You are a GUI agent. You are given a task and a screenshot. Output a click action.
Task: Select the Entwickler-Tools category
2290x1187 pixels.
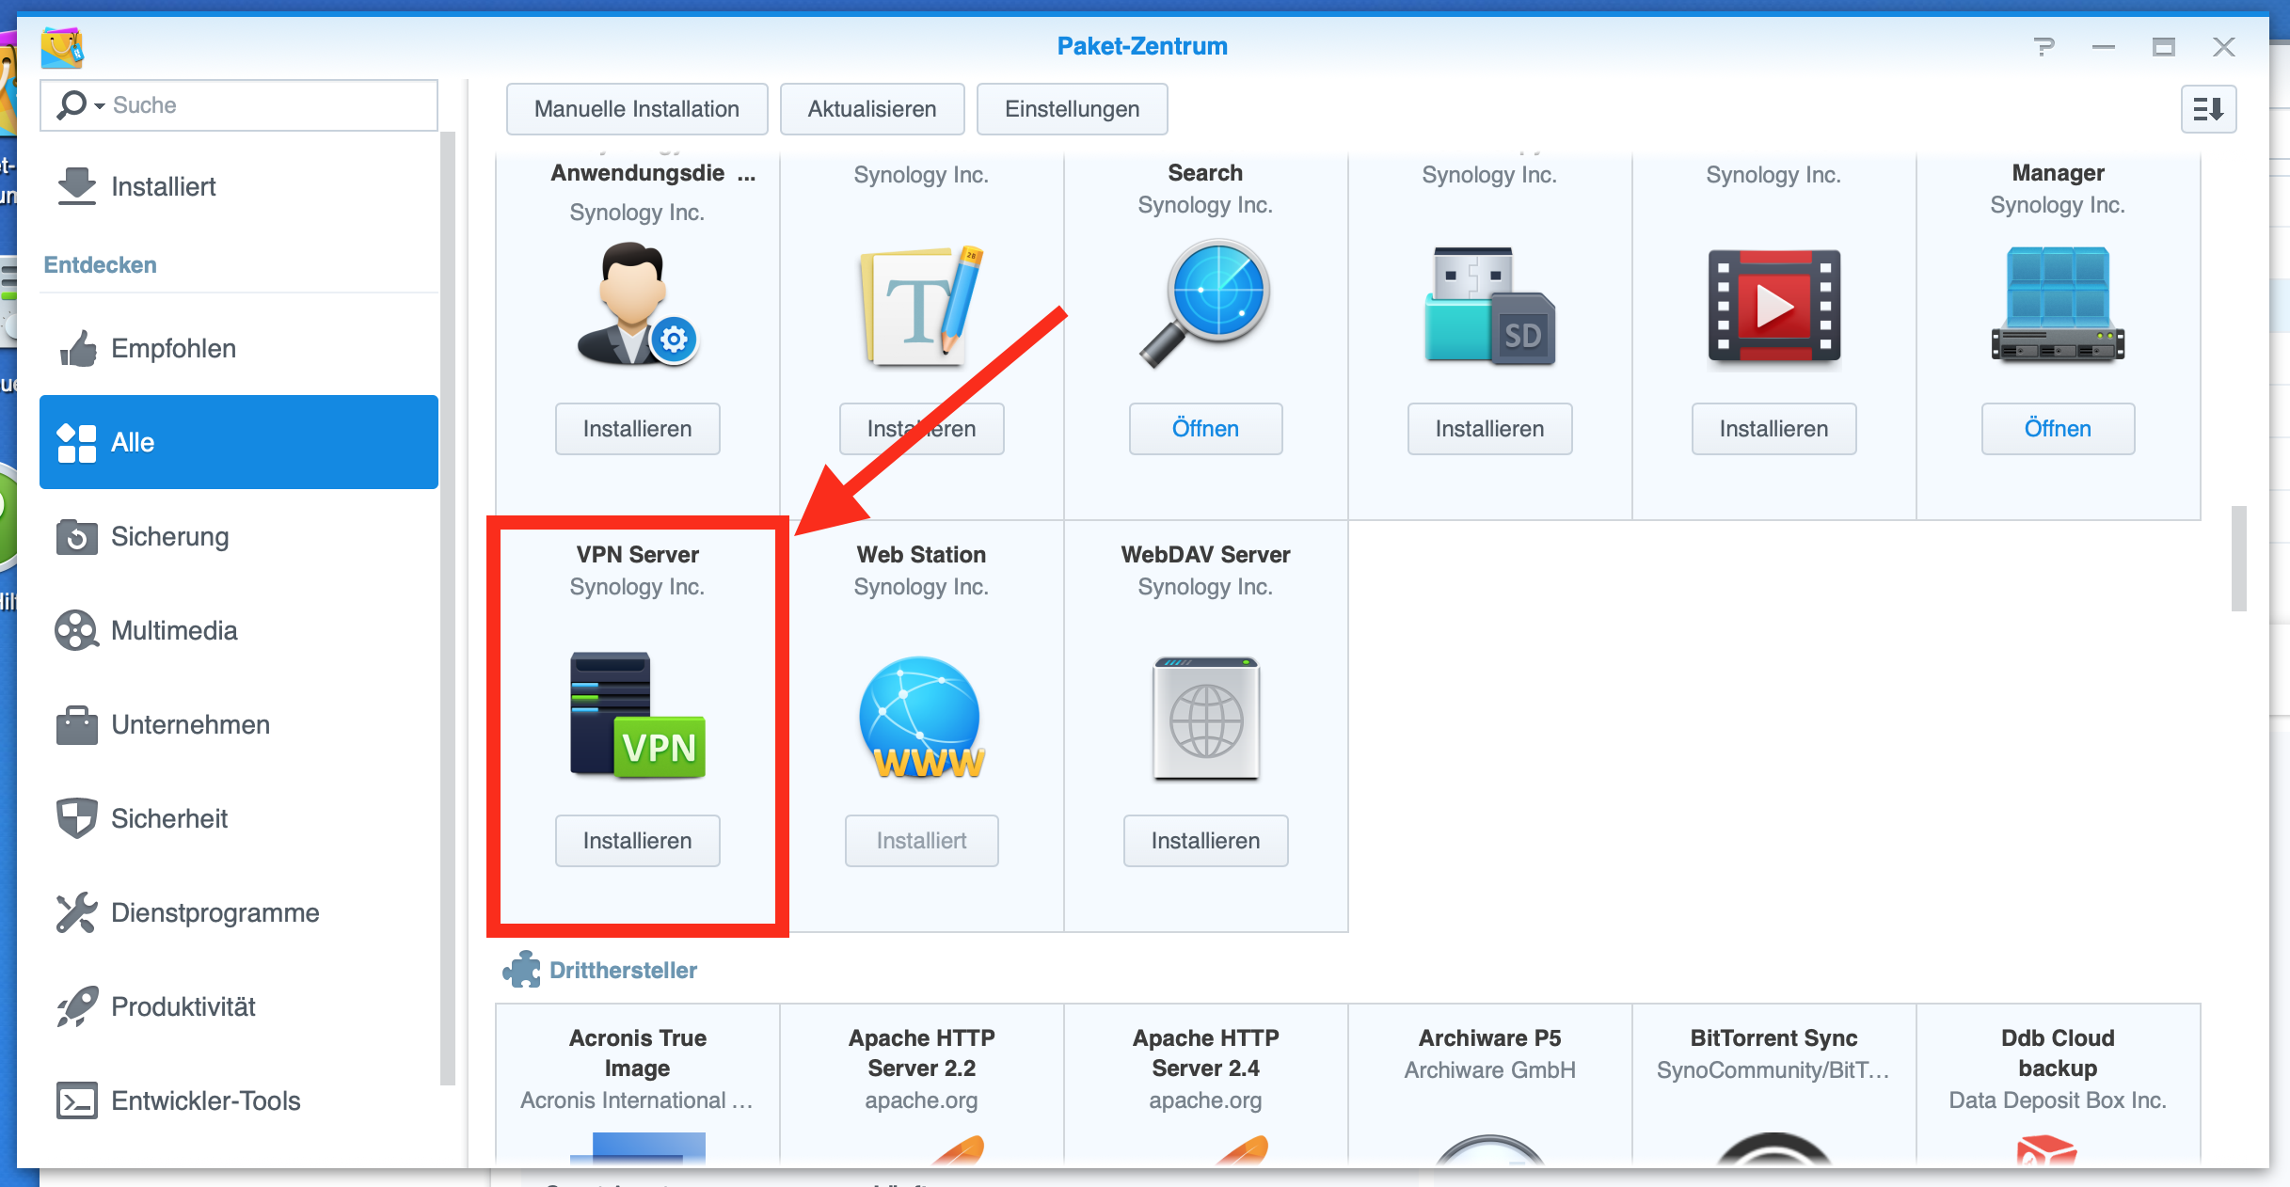coord(205,1100)
